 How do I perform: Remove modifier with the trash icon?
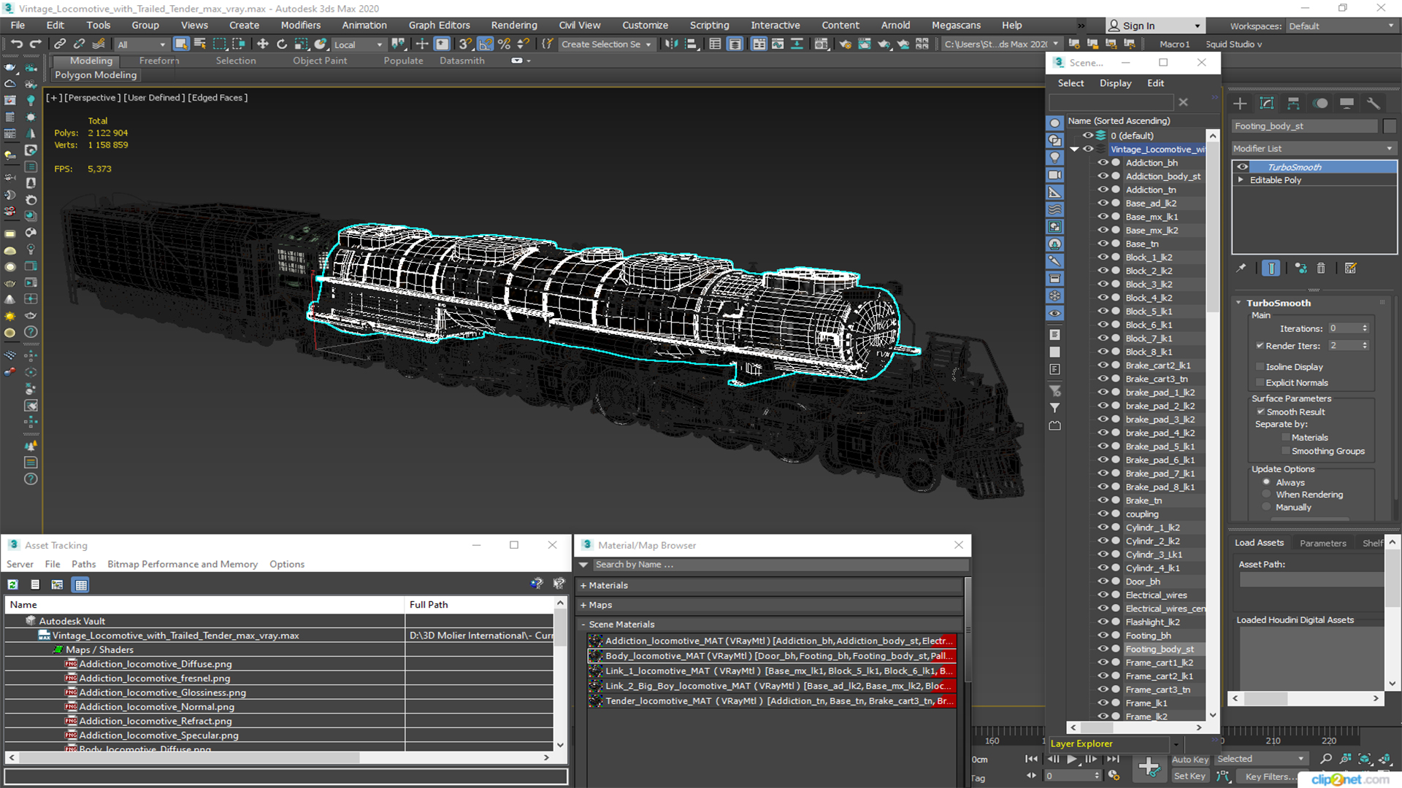[x=1321, y=268]
